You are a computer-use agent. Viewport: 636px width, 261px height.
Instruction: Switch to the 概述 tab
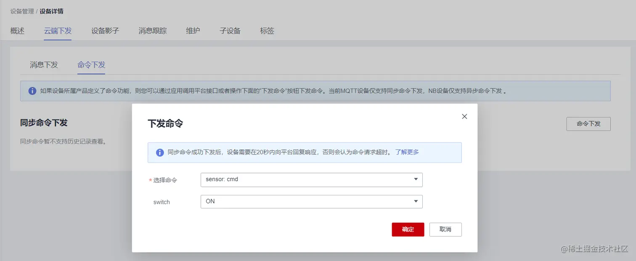(17, 31)
